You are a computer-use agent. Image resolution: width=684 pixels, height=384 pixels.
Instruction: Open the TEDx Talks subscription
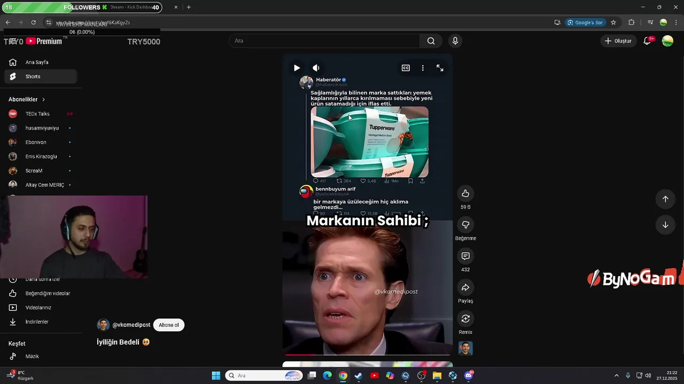41,114
